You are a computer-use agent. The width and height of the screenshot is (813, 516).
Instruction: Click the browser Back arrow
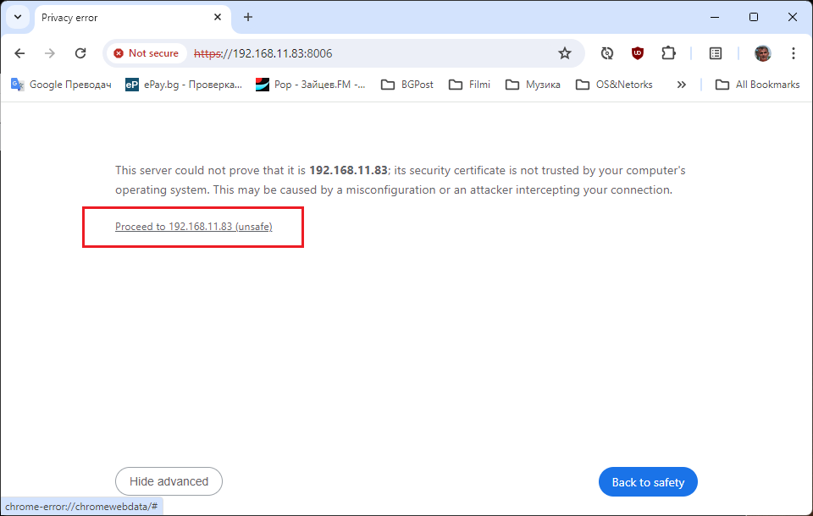(19, 53)
